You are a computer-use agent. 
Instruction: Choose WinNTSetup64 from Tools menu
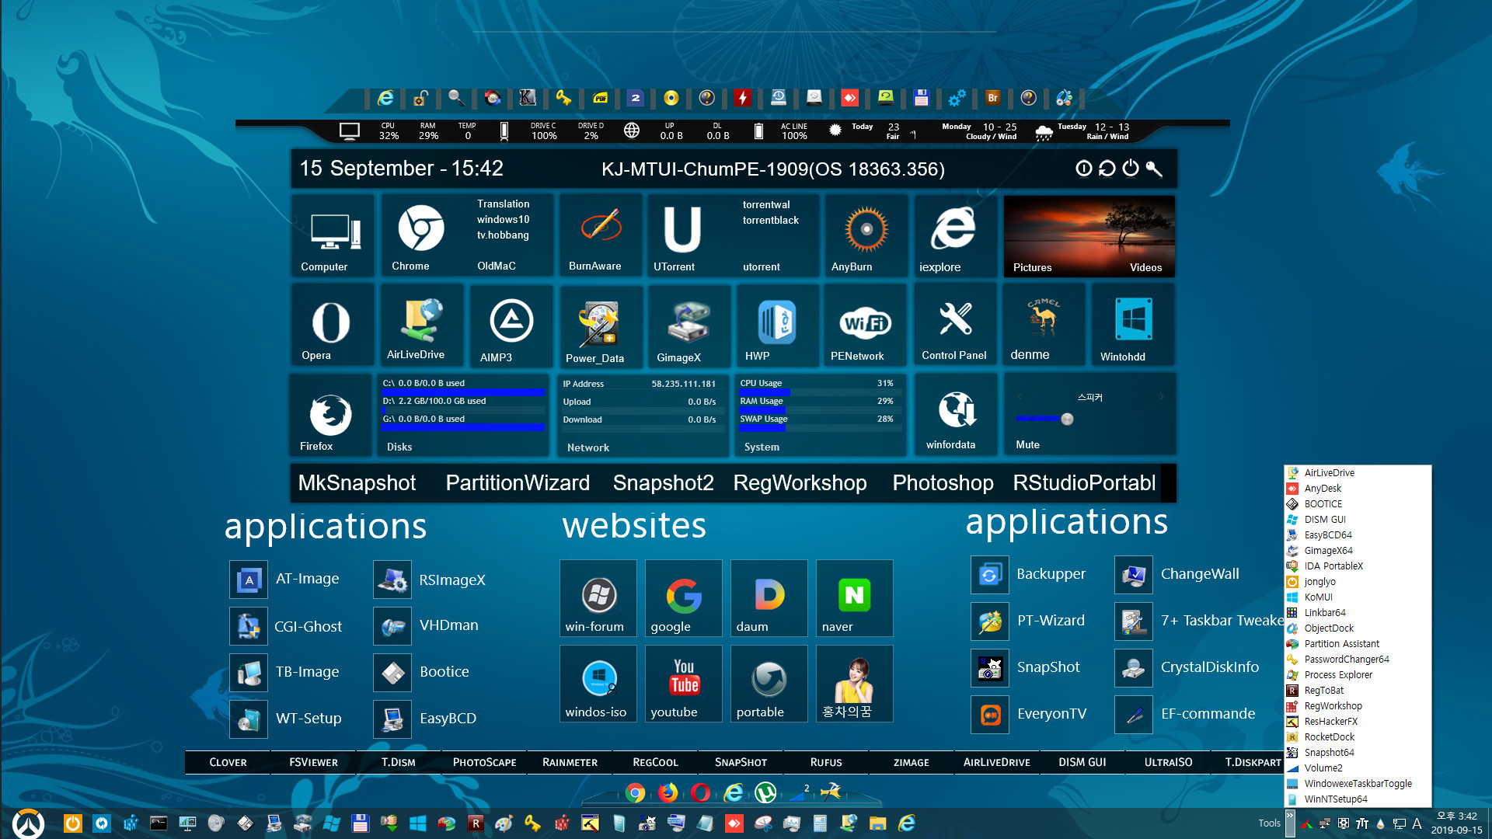[x=1357, y=799]
